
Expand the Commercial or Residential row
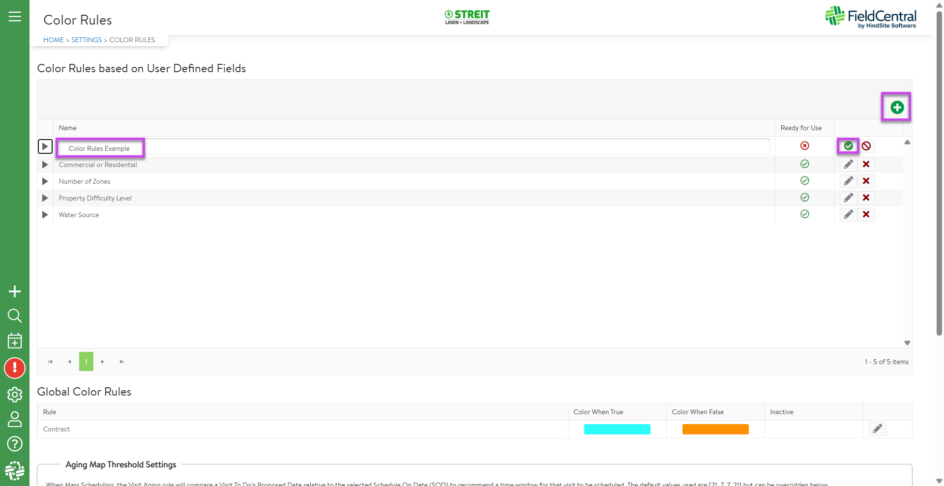tap(45, 165)
